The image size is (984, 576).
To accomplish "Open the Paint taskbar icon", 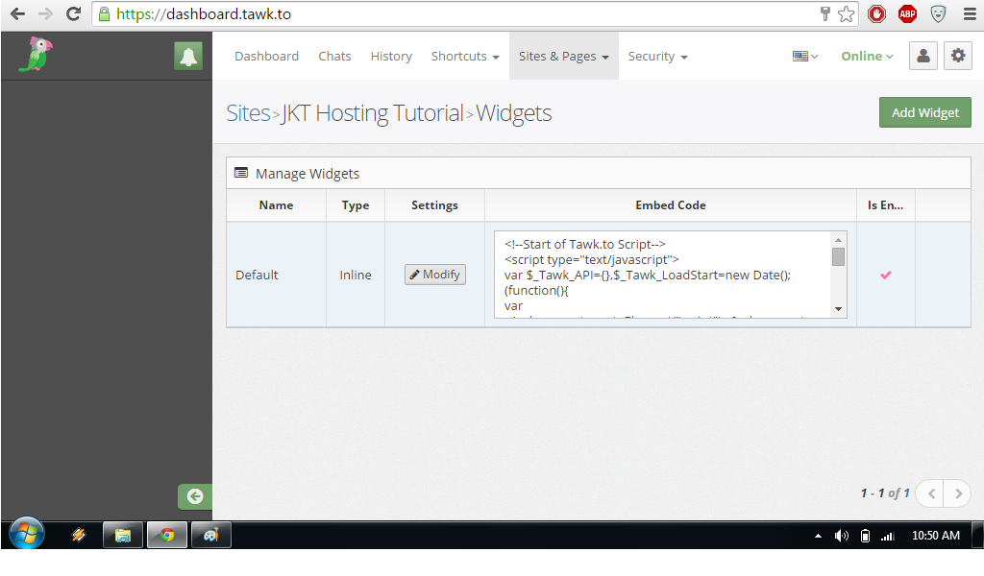I will point(210,535).
